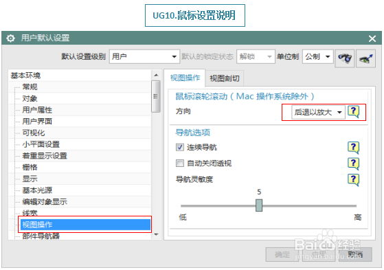Select 常规 in the tree
This screenshot has height=270, width=384.
click(x=30, y=87)
